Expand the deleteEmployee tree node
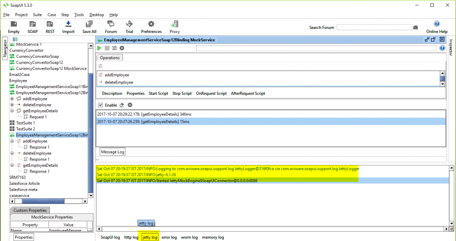This screenshot has width=456, height=241. (x=12, y=105)
